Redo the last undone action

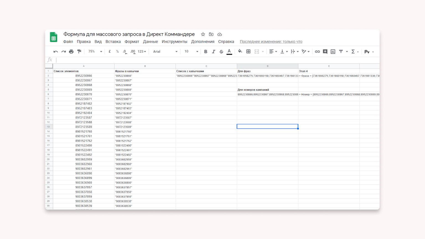click(x=63, y=51)
